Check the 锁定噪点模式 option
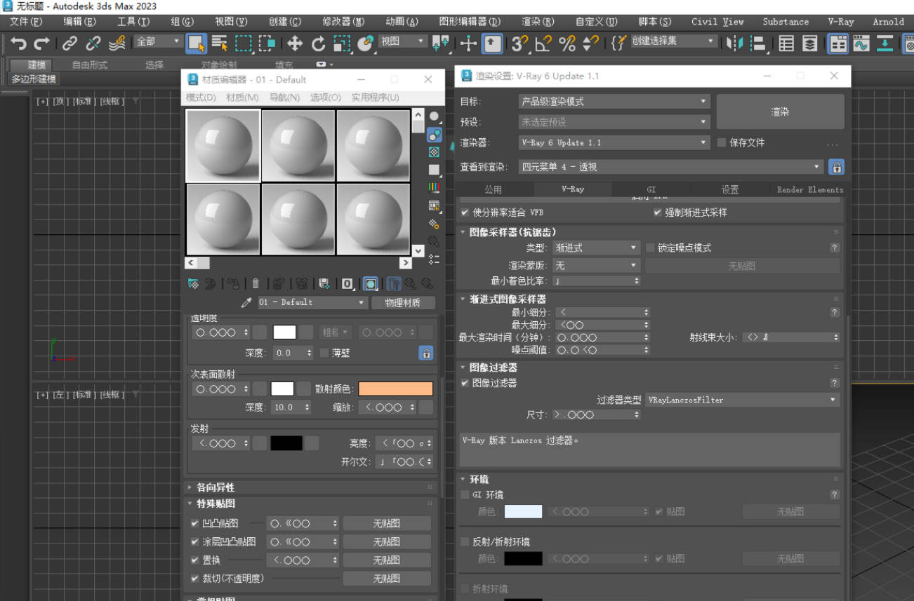914x601 pixels. tap(649, 247)
